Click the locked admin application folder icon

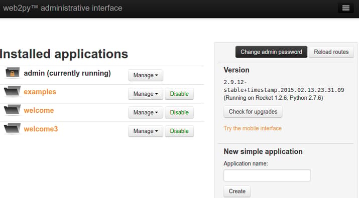(13, 73)
